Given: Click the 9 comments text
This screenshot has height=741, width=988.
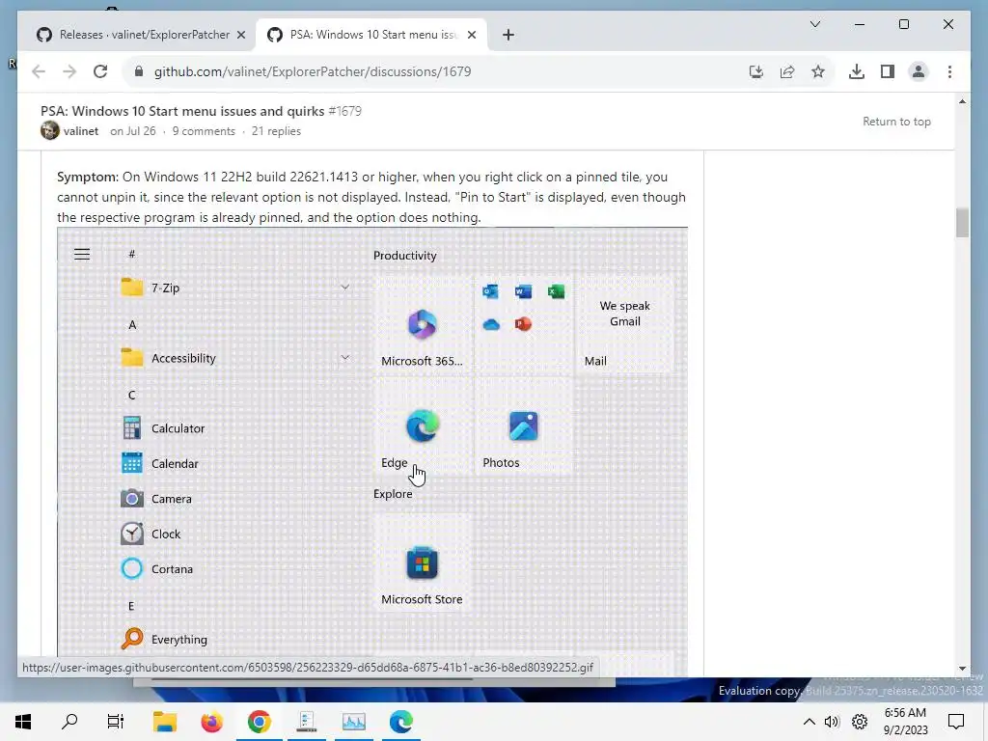Looking at the screenshot, I should tap(204, 131).
